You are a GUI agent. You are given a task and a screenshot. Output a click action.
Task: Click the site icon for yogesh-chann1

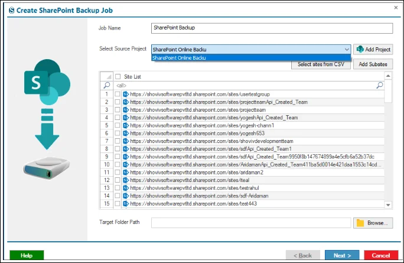(x=126, y=125)
